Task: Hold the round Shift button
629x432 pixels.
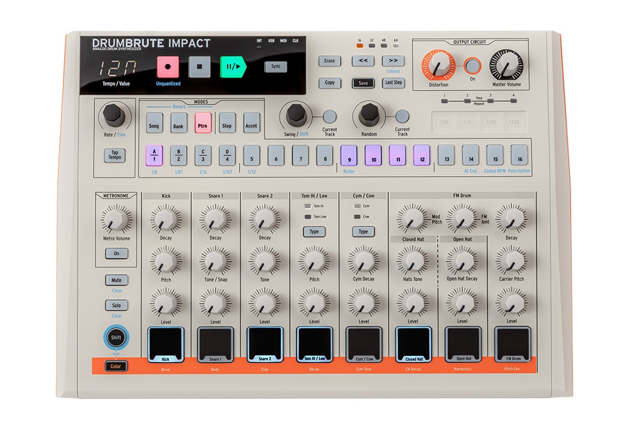Action: (116, 337)
